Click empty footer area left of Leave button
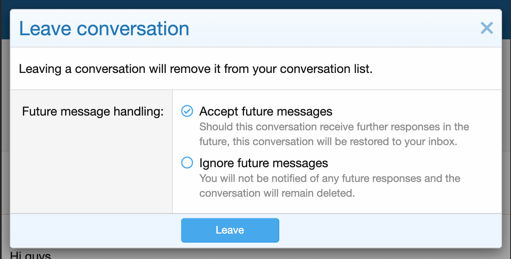This screenshot has width=511, height=259. [94, 230]
